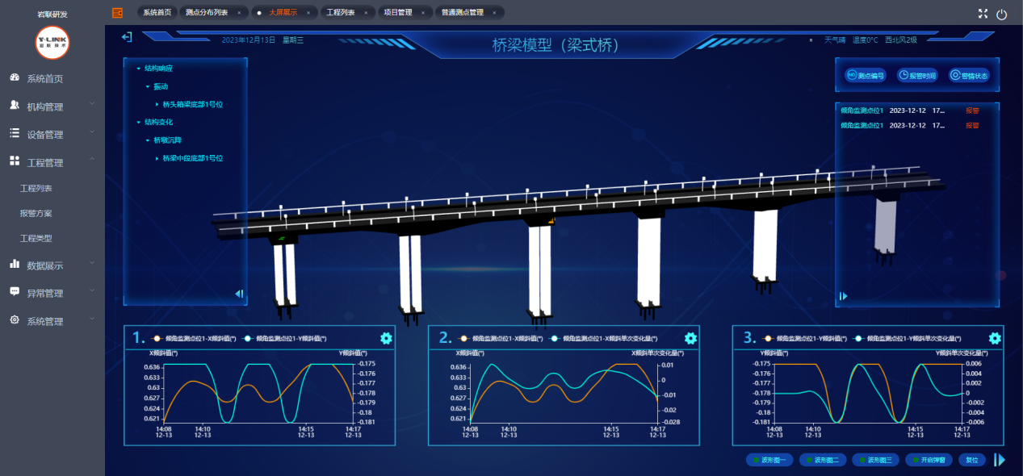Toggle 波形图一 waveform display
Image resolution: width=1023 pixels, height=476 pixels.
[769, 460]
